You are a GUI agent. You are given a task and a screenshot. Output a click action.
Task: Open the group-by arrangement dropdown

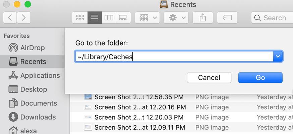click(147, 18)
